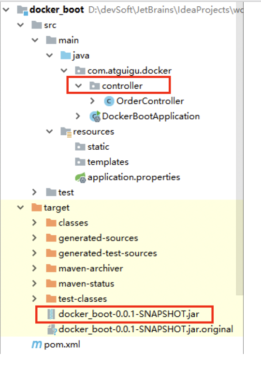Collapse the target directory
This screenshot has height=367, width=261.
[21, 207]
